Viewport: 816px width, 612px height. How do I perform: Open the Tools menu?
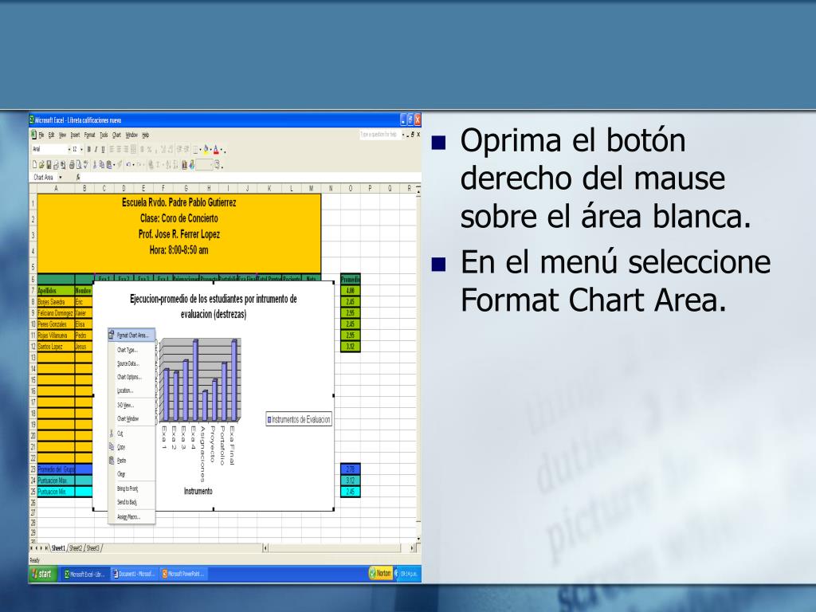[104, 135]
